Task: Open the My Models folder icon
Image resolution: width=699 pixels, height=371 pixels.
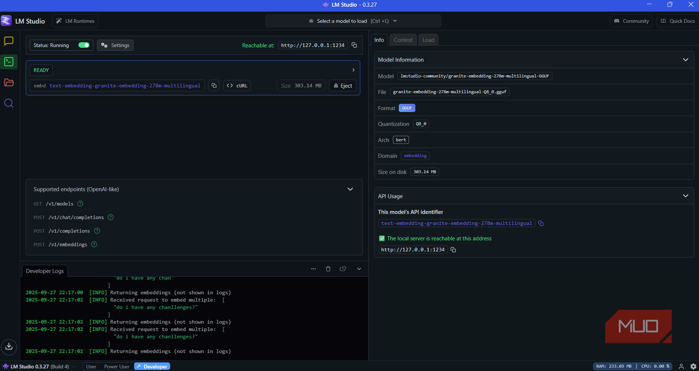Action: pos(8,83)
